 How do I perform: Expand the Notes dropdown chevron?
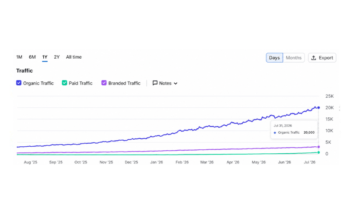click(176, 84)
